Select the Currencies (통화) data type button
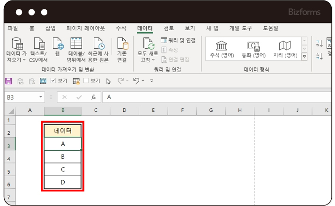The image size is (335, 206). coord(253,50)
